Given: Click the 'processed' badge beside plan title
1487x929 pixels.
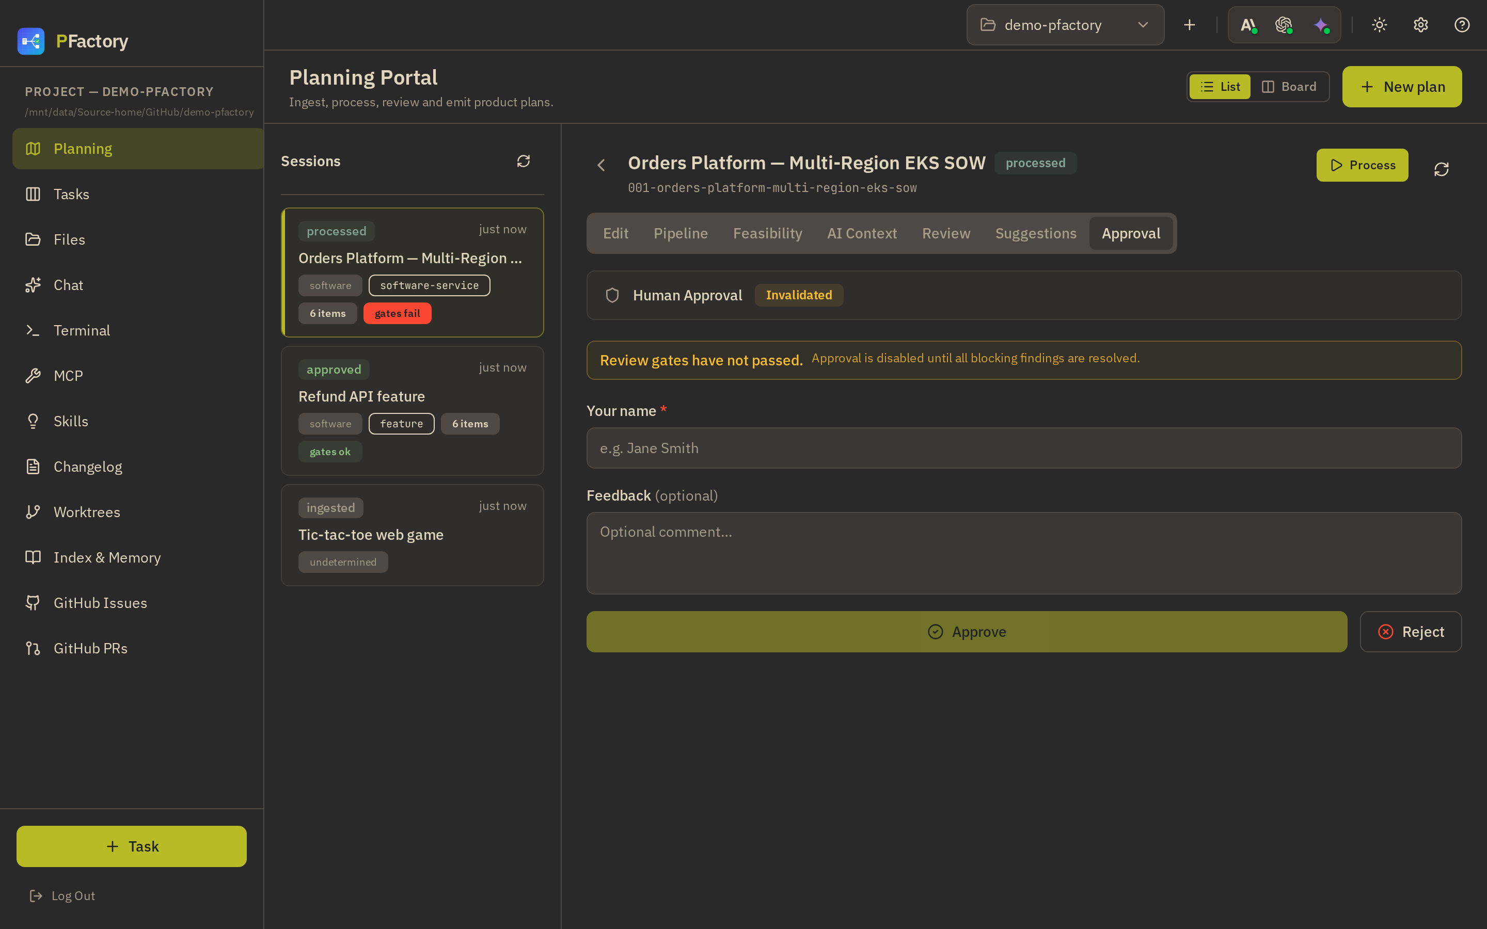Looking at the screenshot, I should point(1035,163).
